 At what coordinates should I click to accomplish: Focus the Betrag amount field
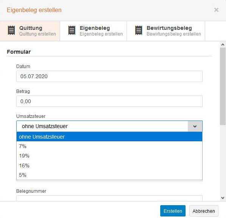[109, 101]
